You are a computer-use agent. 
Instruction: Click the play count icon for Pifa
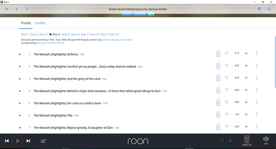pyautogui.click(x=247, y=115)
